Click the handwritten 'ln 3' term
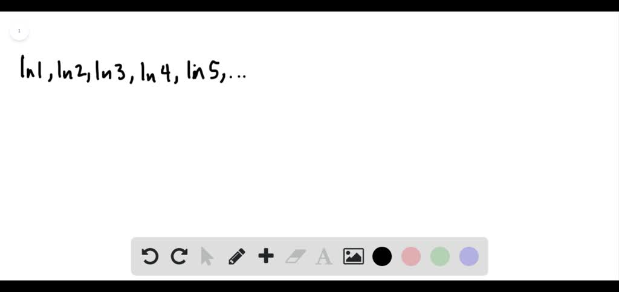Screen dimensions: 619x292 point(111,70)
